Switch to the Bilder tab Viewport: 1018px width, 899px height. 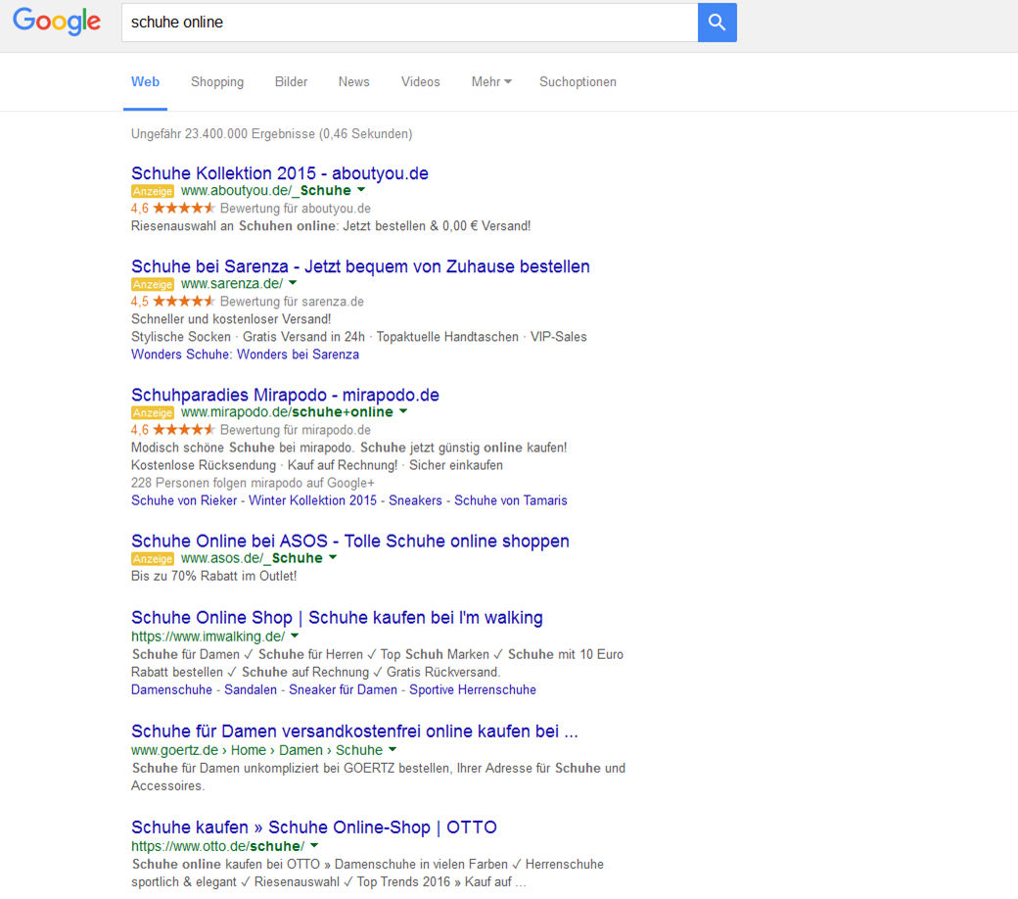[291, 82]
